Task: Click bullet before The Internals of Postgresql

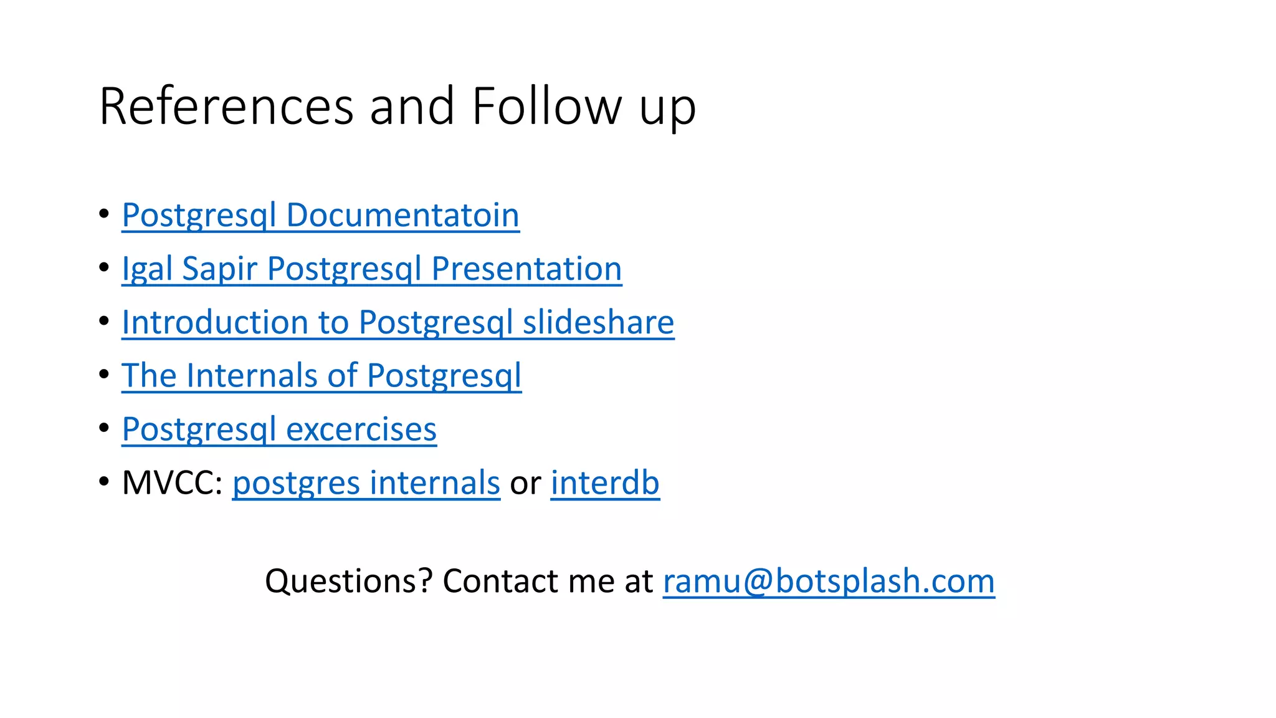Action: (x=104, y=375)
